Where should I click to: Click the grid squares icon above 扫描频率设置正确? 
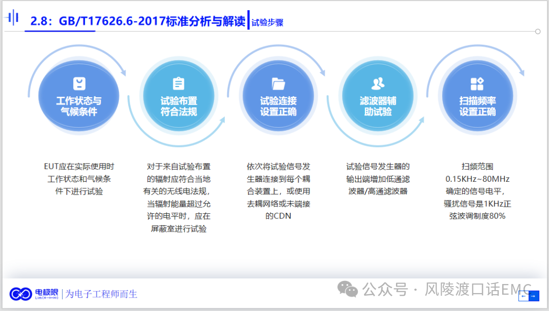coord(477,84)
